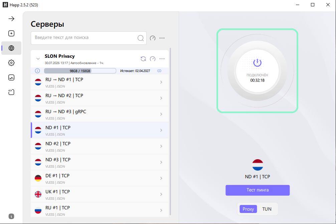Click the 00:32:18 connection timer
This screenshot has height=224, width=336.
click(x=258, y=80)
